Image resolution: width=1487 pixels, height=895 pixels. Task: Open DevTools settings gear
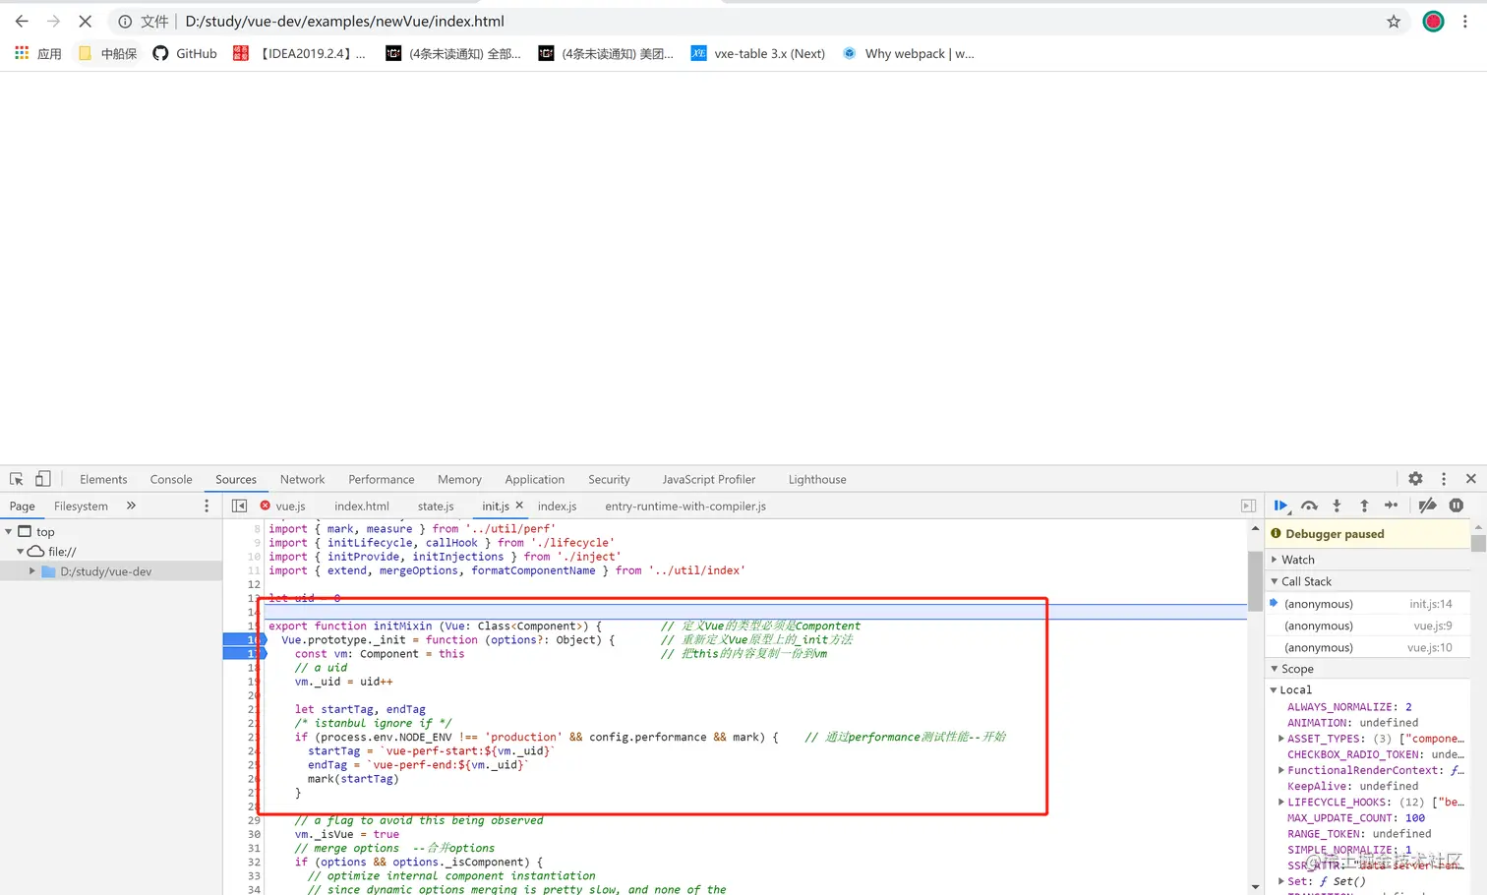[x=1415, y=479]
